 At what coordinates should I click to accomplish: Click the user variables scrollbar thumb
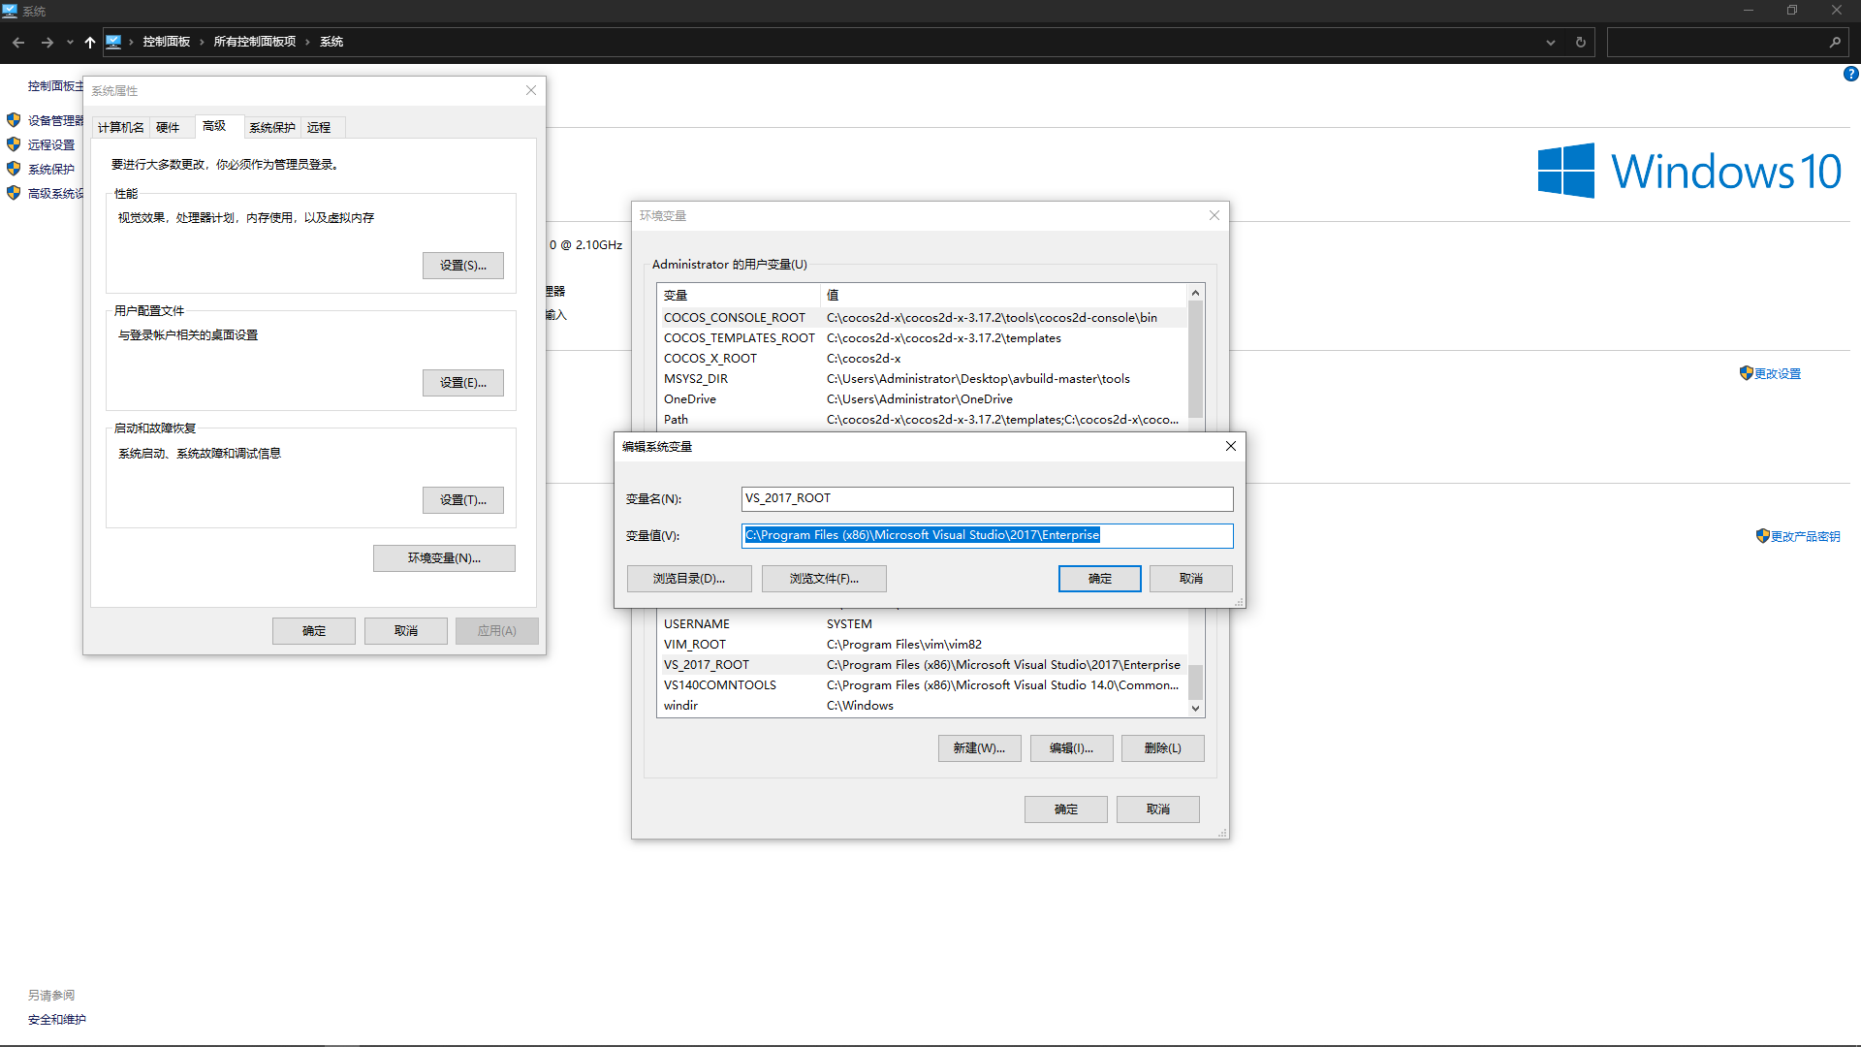coord(1195,359)
